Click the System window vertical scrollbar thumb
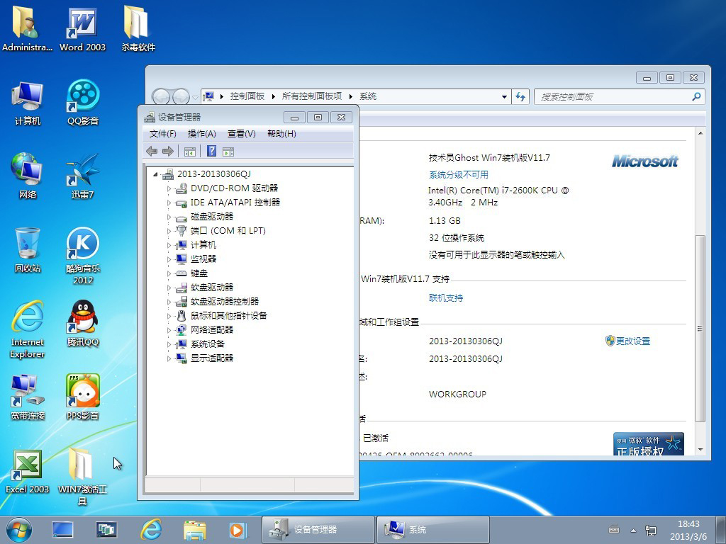 pos(700,329)
